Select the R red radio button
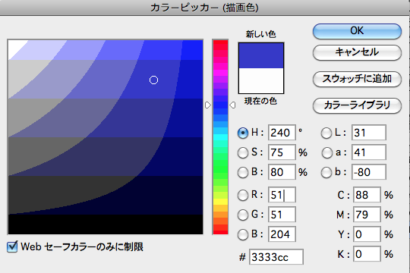 click(x=243, y=195)
